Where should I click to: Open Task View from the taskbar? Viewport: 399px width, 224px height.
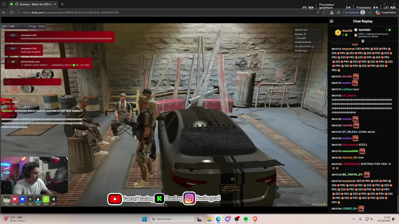click(200, 219)
